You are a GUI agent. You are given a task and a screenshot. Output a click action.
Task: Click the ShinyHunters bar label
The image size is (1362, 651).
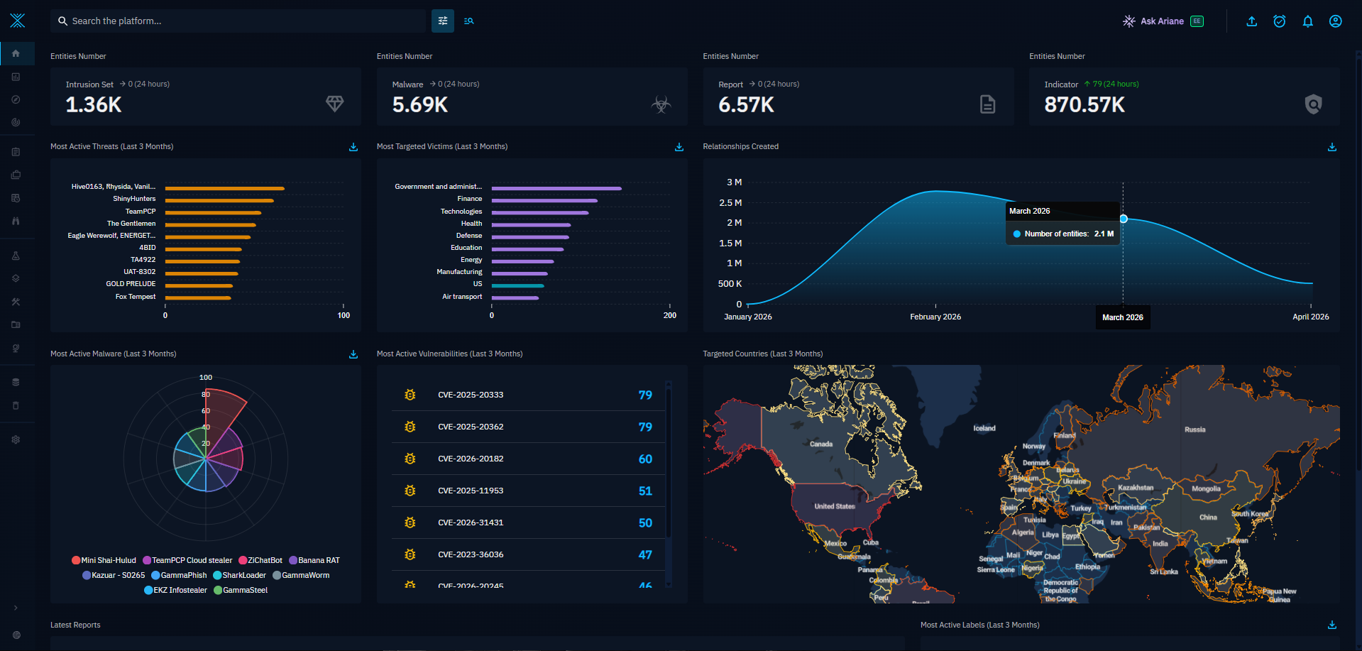(134, 199)
